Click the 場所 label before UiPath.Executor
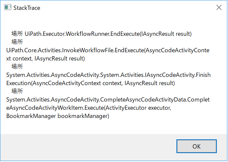This screenshot has height=162, width=228. pos(17,34)
